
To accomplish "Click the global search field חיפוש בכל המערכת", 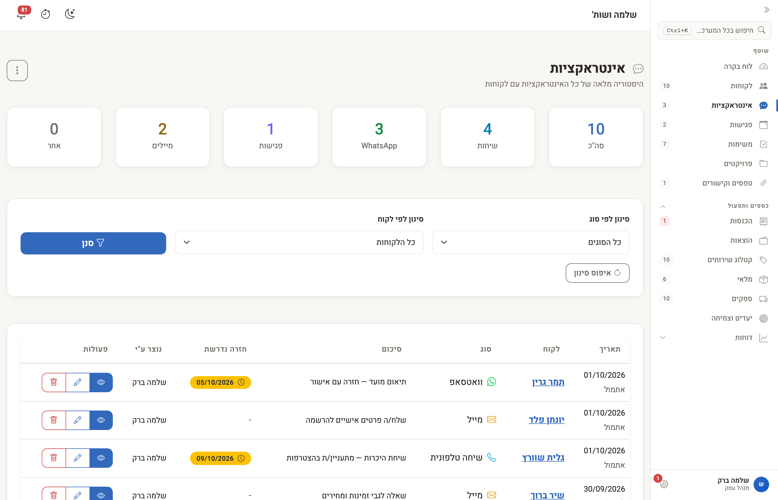I will click(x=714, y=31).
